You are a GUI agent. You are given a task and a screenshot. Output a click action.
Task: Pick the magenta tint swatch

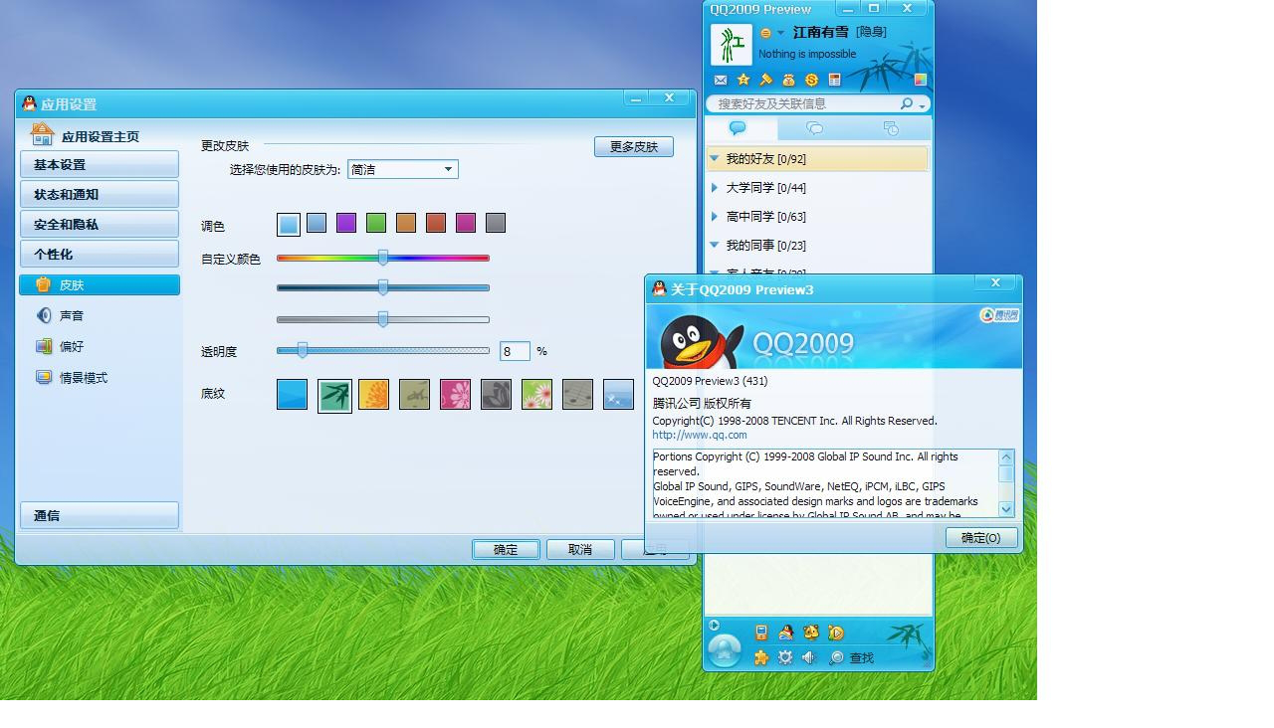(x=466, y=223)
